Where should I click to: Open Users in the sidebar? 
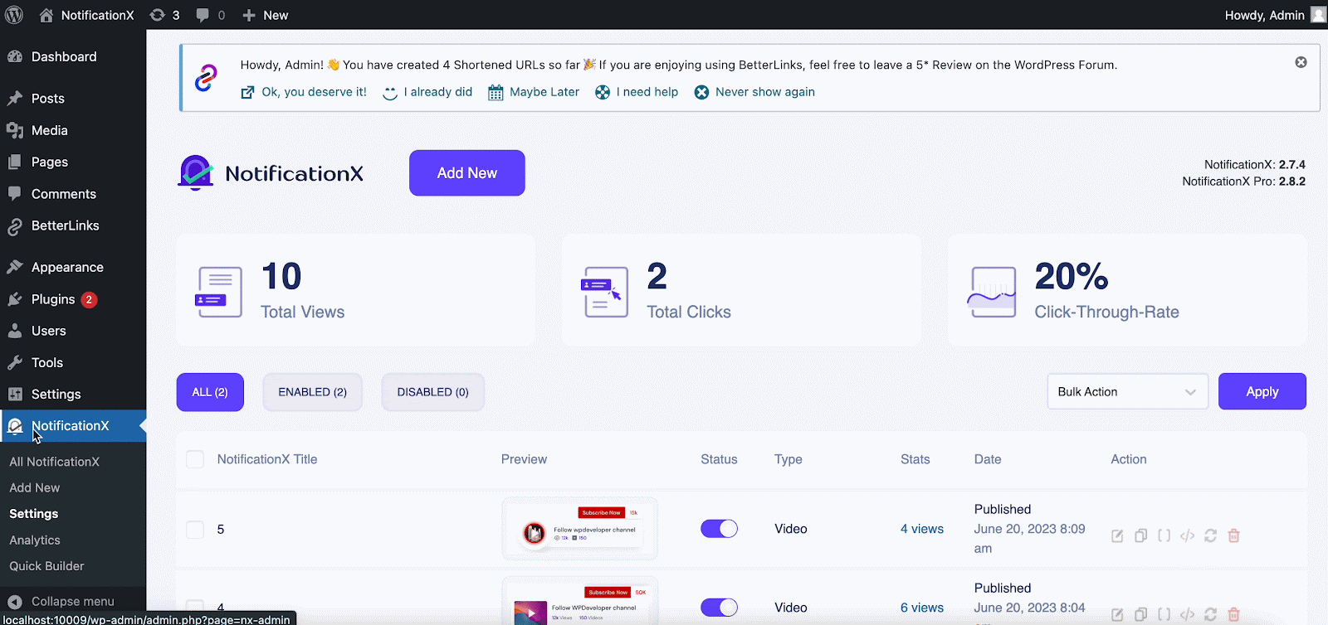point(73,331)
